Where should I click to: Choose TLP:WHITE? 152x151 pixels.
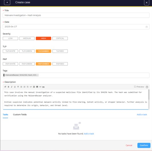tap(10, 51)
